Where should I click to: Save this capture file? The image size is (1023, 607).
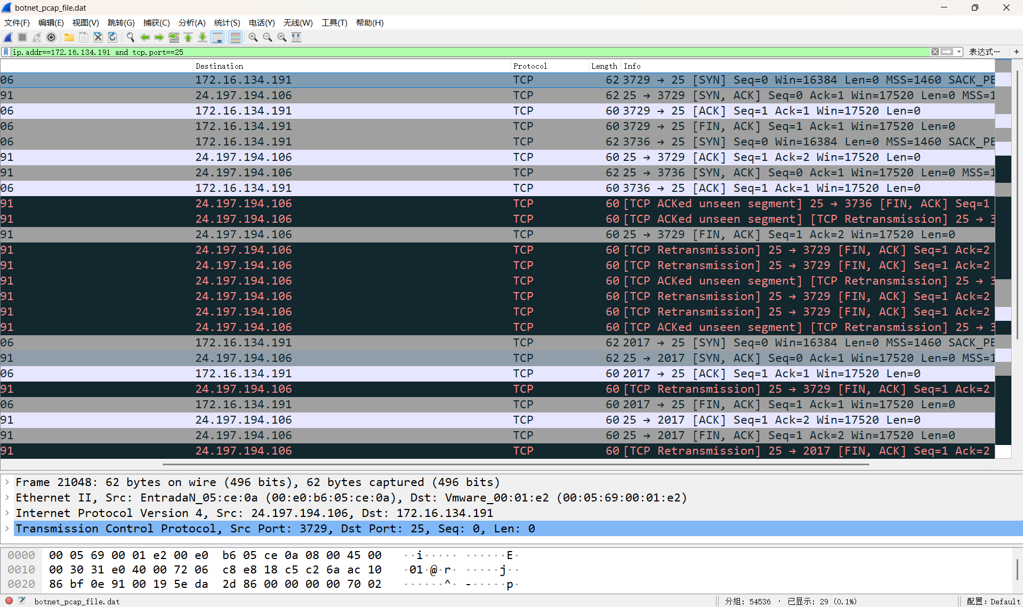84,37
